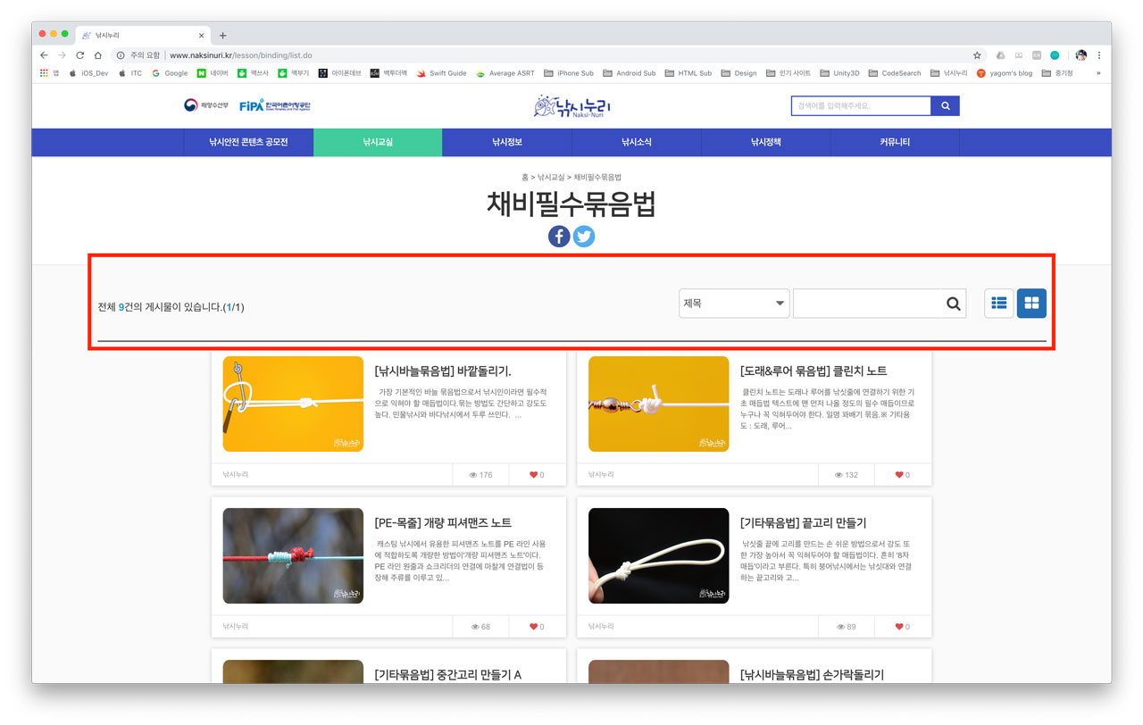Click the 낚시누리 fish logo in the header
This screenshot has width=1143, height=725.
pos(571,104)
